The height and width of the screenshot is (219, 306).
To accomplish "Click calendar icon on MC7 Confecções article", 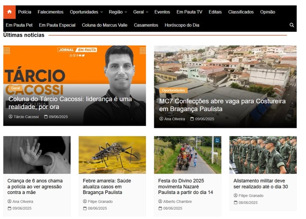I will tap(192, 119).
